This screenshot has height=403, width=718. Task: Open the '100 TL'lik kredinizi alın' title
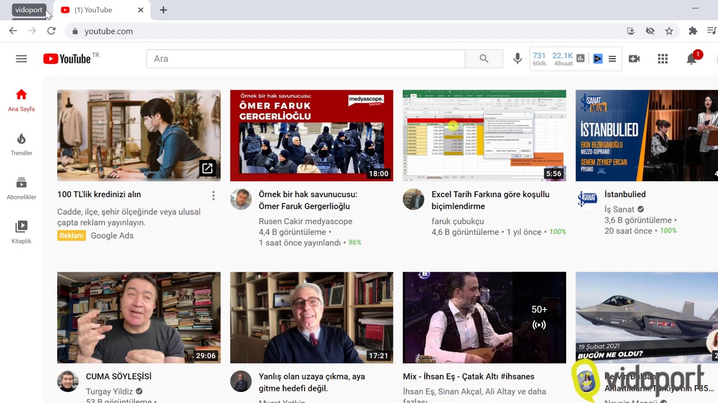pos(99,194)
